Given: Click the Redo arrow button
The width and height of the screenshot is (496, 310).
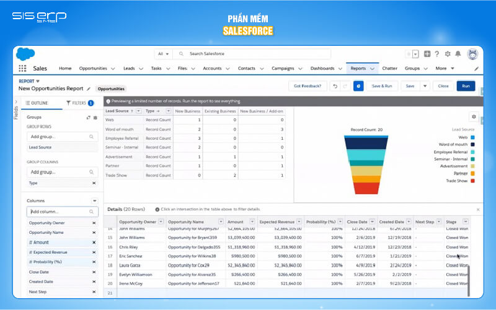Looking at the screenshot, I should (x=345, y=86).
